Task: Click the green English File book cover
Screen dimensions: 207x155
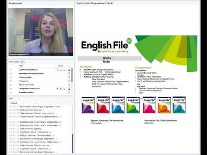Action: coord(133,105)
